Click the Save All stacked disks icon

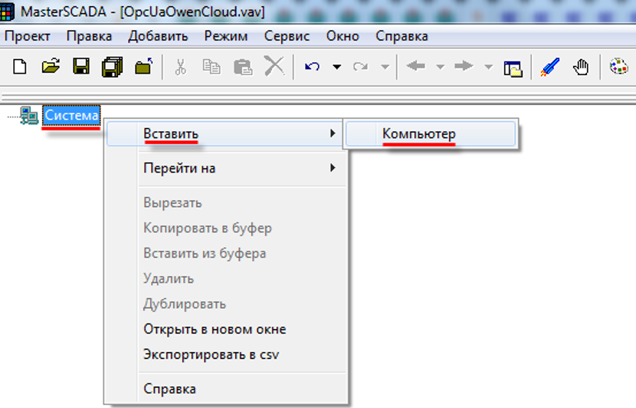click(112, 67)
